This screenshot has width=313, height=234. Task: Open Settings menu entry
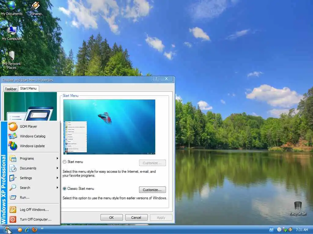(34, 178)
